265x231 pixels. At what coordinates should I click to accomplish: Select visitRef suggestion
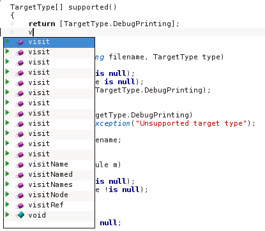pos(49,205)
